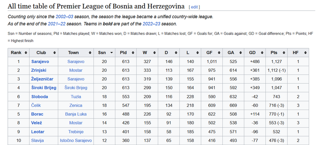Open the Zrinjski club link
Screen dimensions: 317x145
pos(38,71)
